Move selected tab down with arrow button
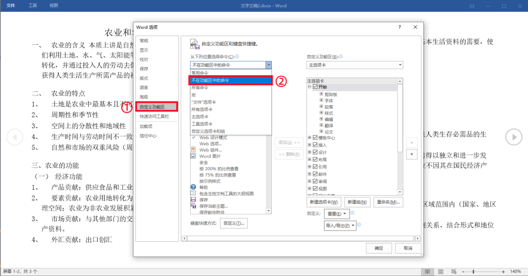The image size is (528, 276). tap(412, 155)
